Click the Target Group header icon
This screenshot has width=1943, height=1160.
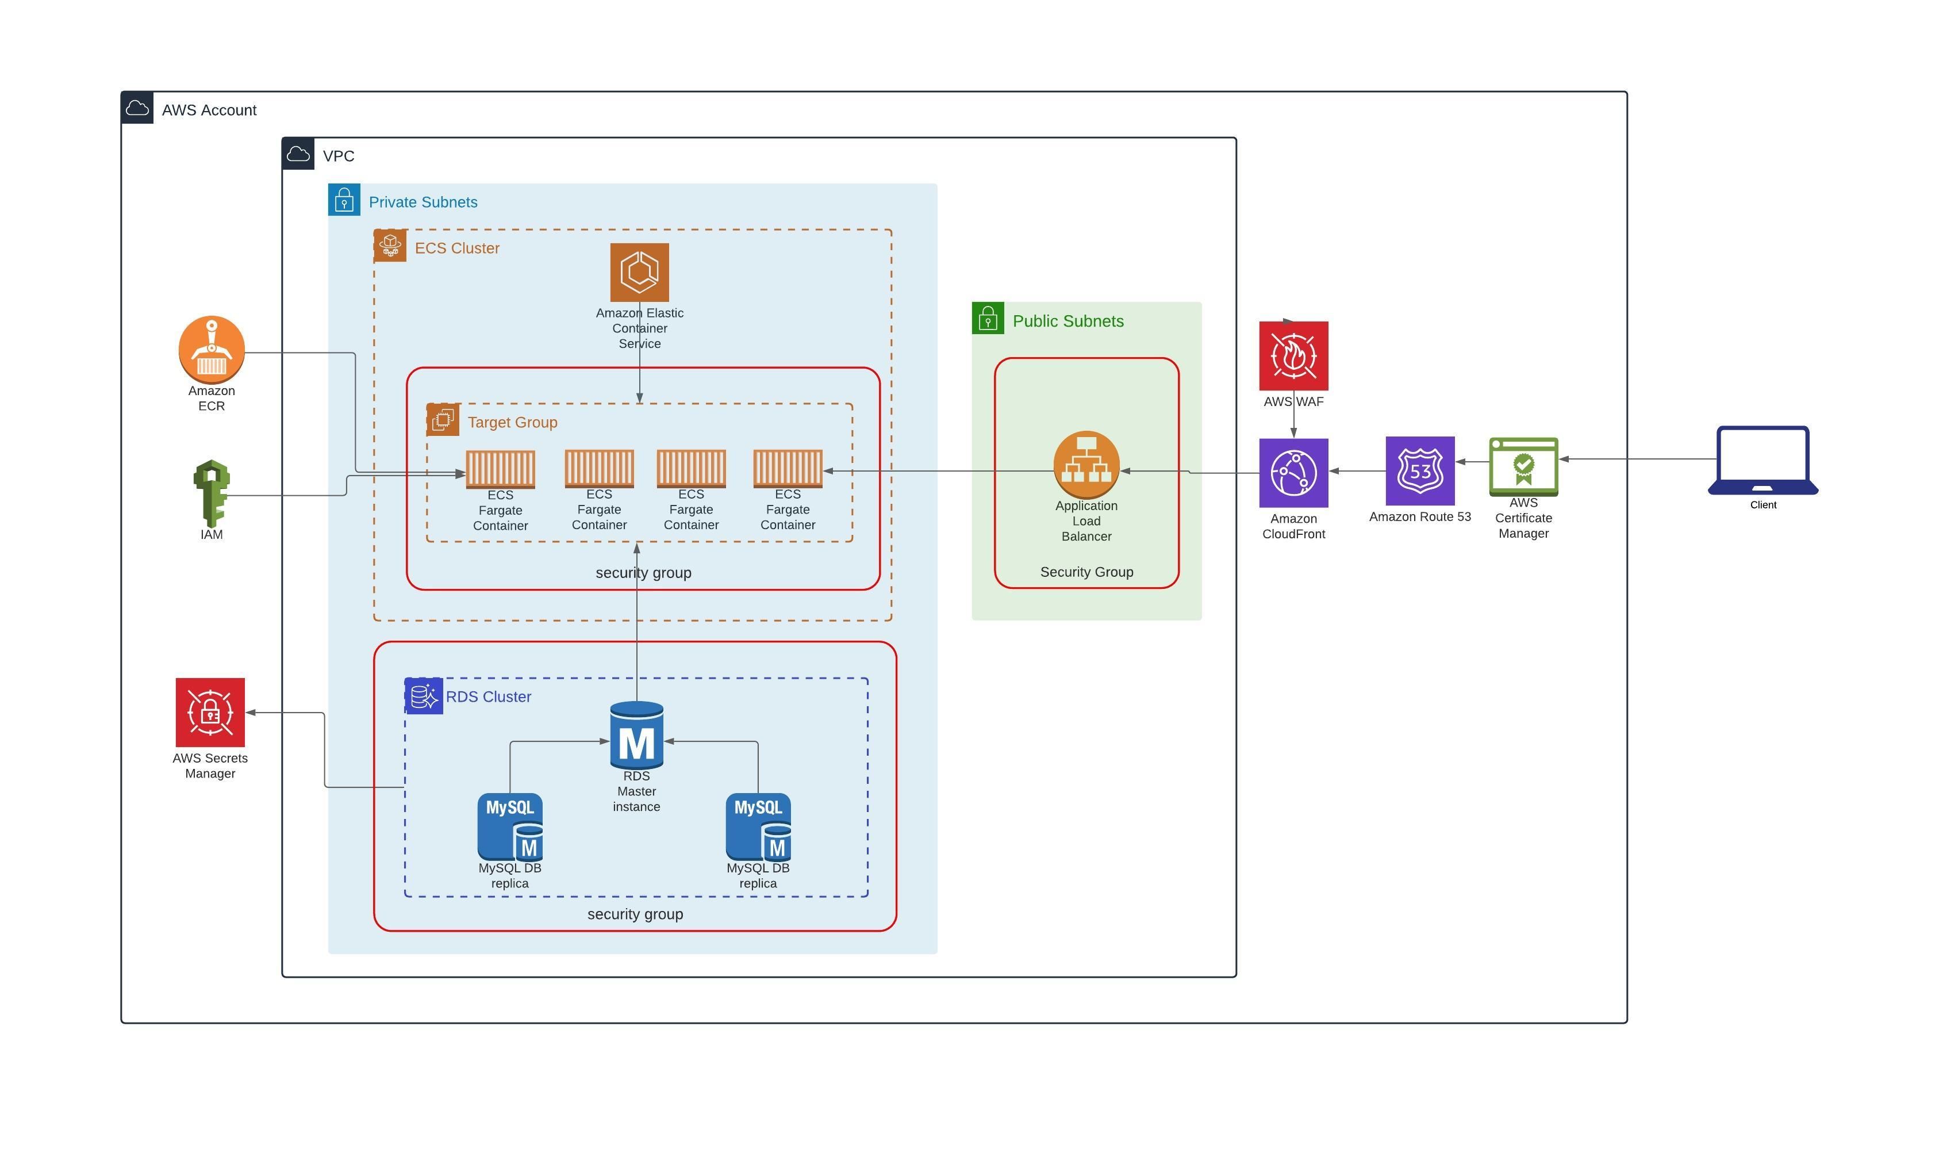pyautogui.click(x=443, y=419)
